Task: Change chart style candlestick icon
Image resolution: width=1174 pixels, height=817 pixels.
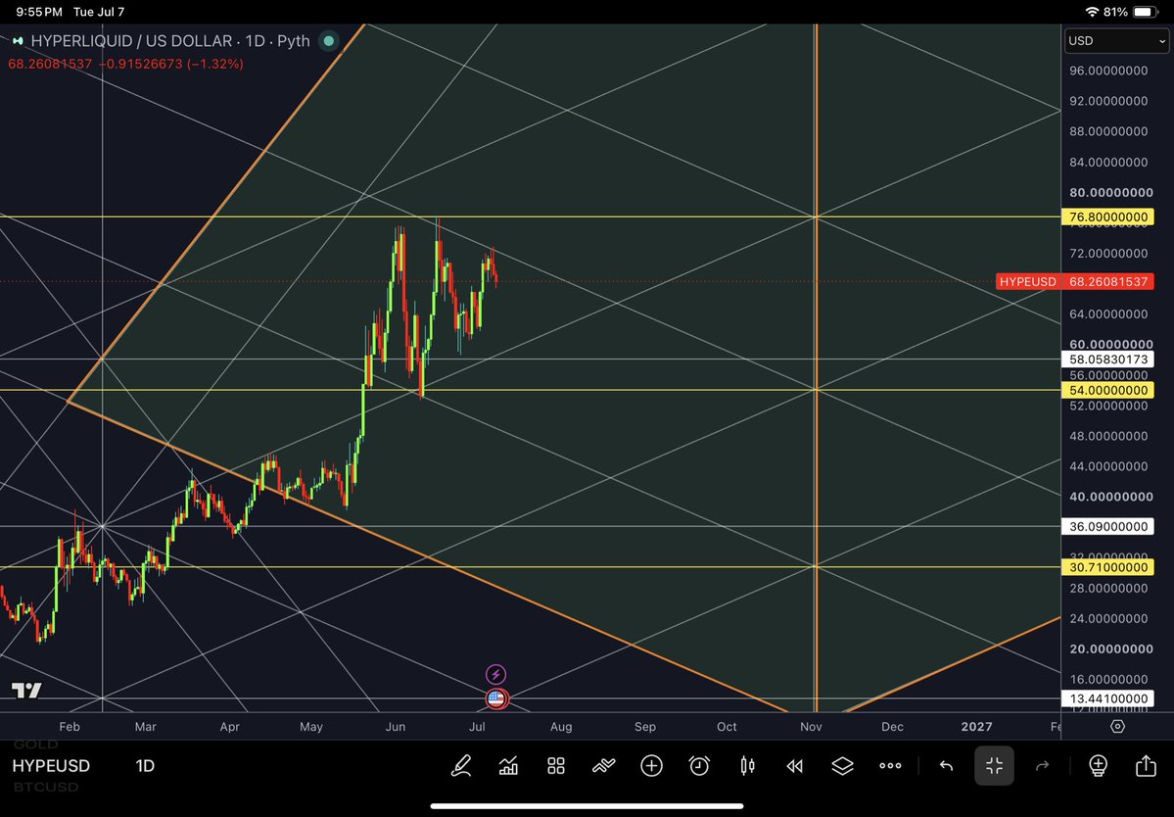Action: coord(747,765)
